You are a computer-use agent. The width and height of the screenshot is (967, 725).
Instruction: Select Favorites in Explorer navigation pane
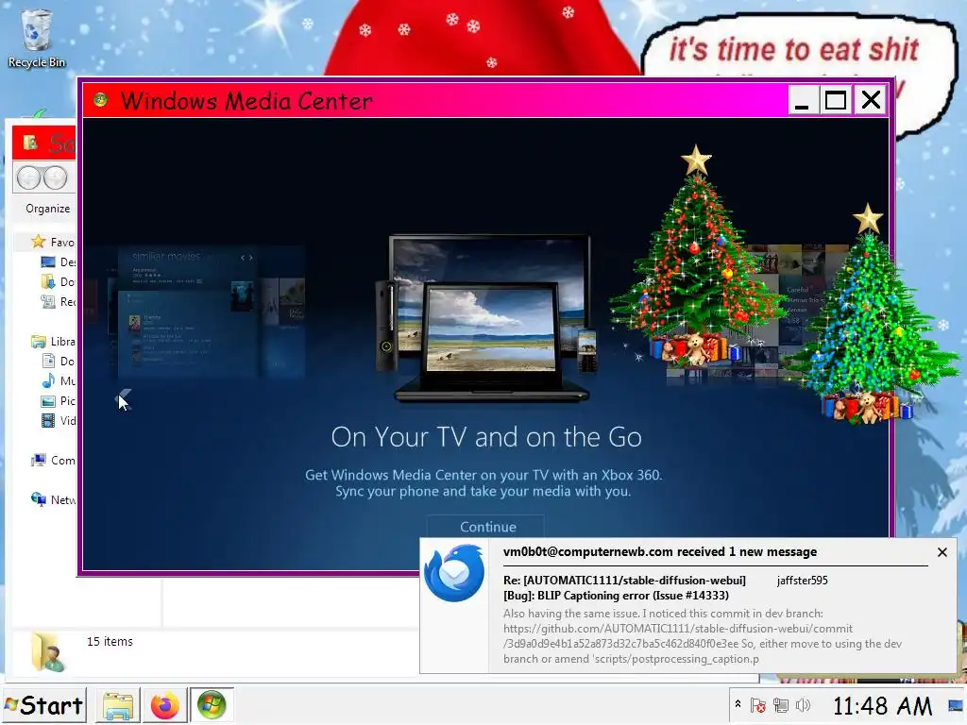click(53, 242)
